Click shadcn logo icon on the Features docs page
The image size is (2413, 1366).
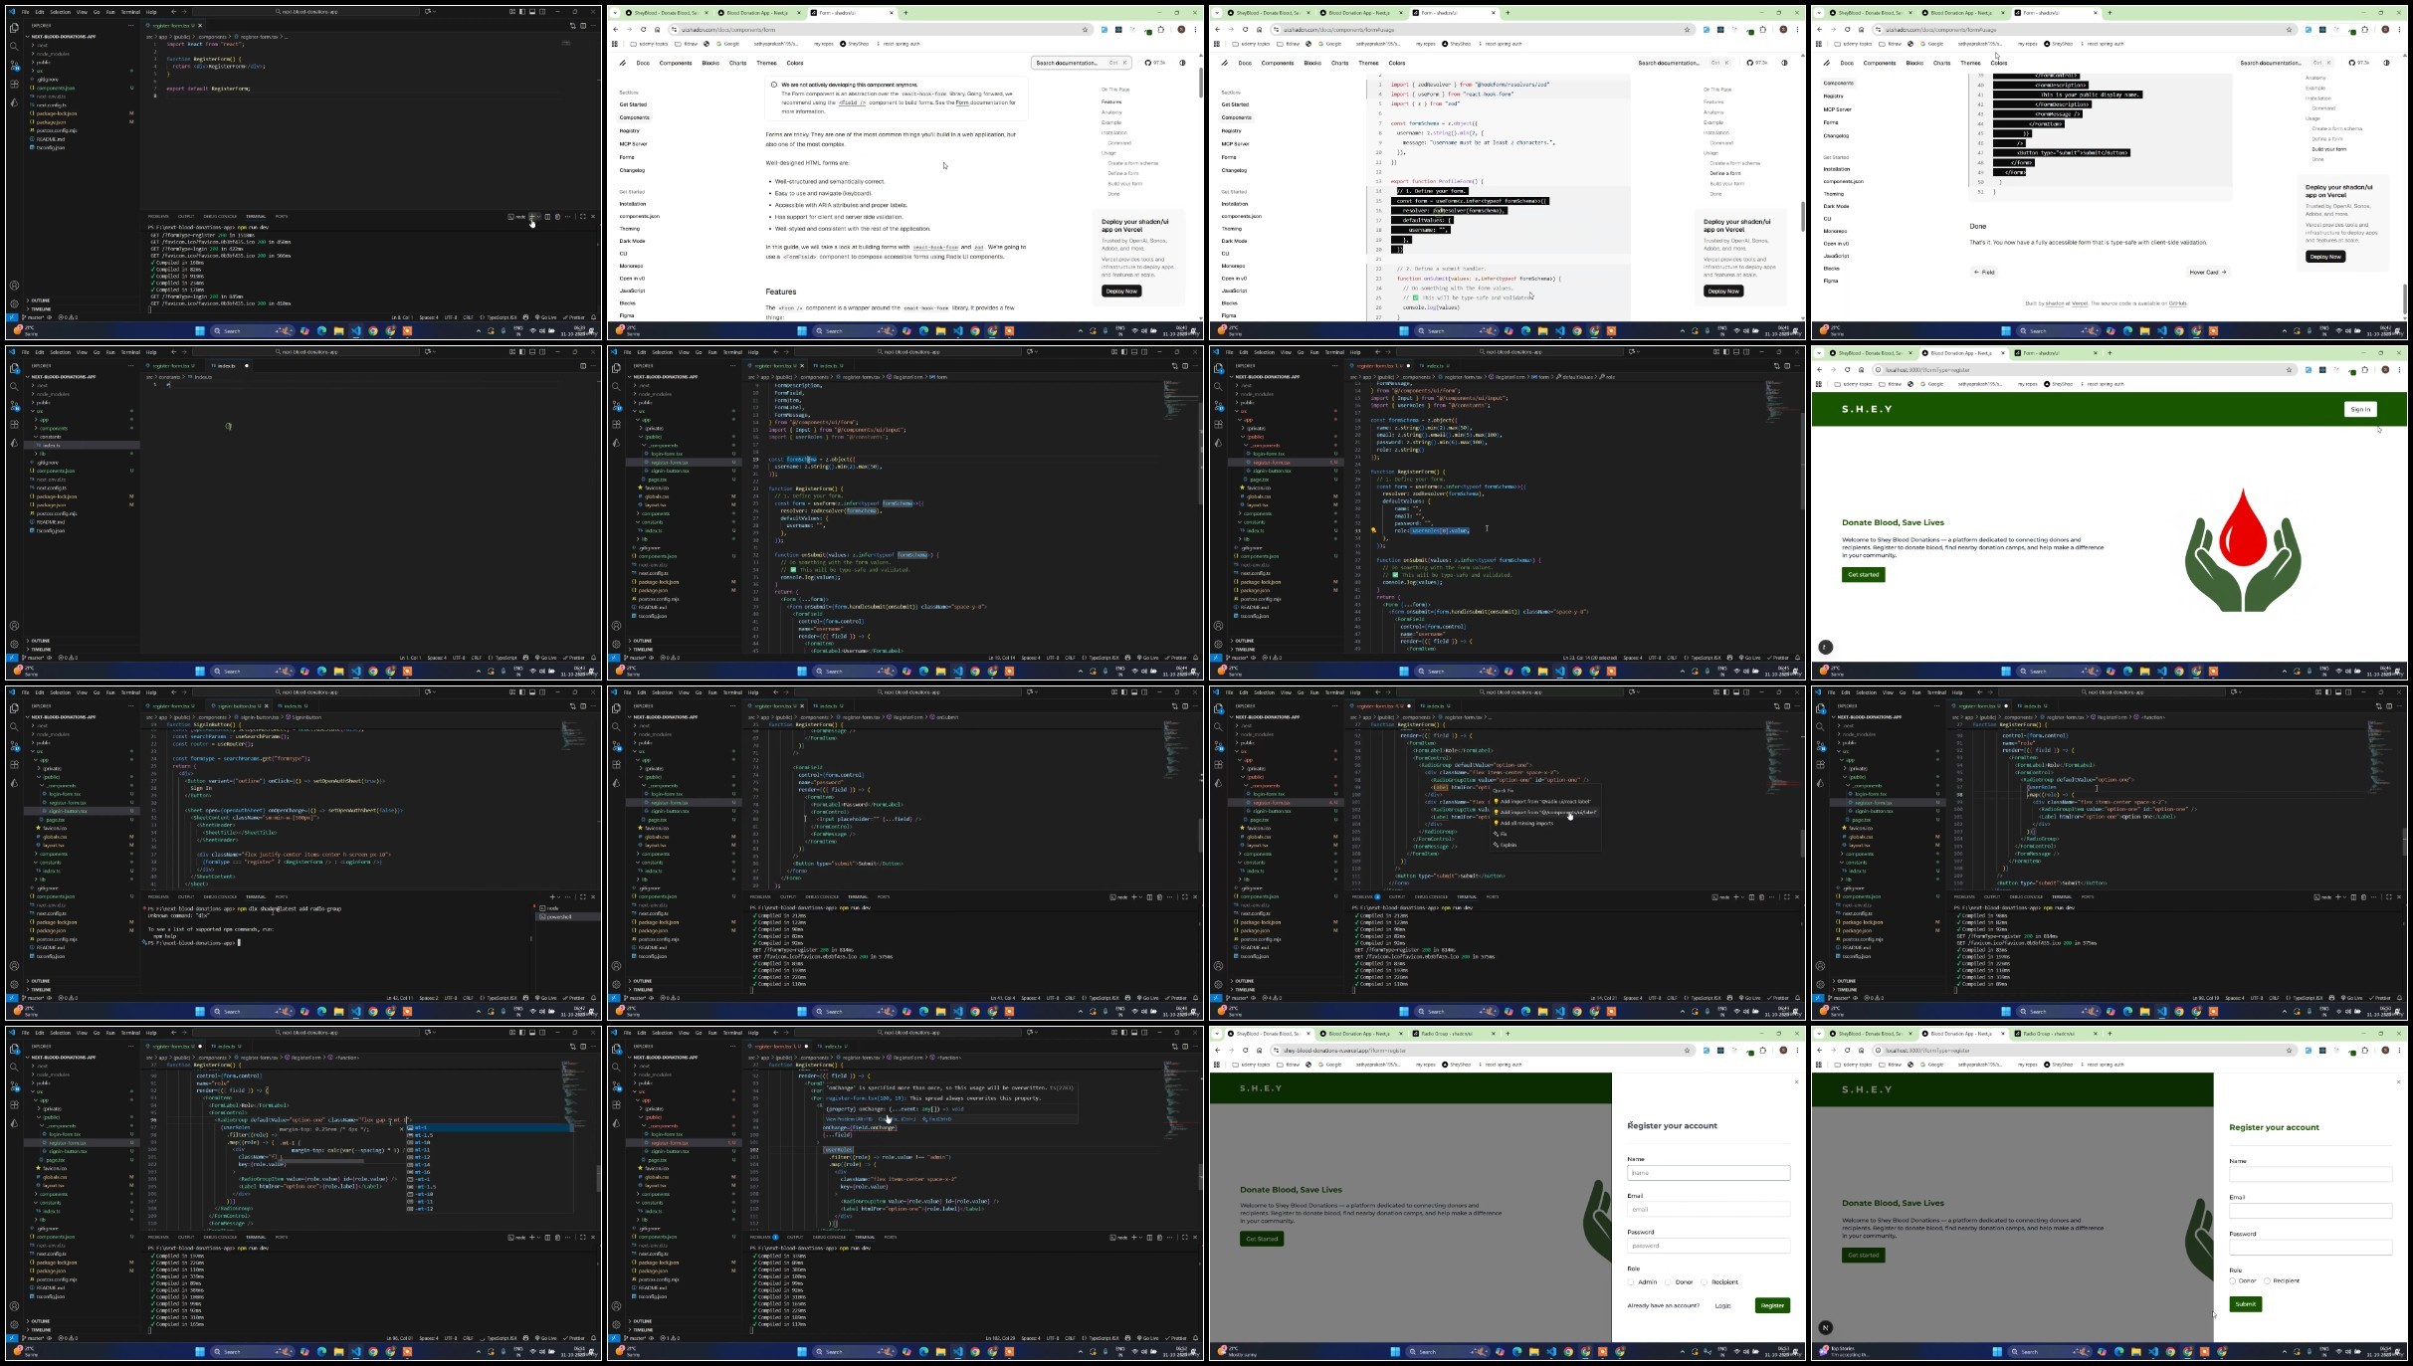(x=623, y=63)
